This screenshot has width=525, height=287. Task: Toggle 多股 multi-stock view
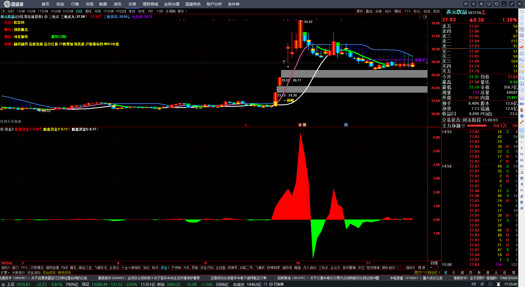(x=378, y=11)
